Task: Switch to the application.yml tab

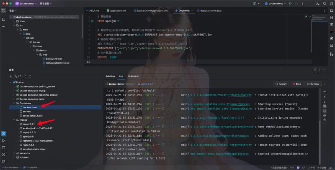Action: [116, 11]
